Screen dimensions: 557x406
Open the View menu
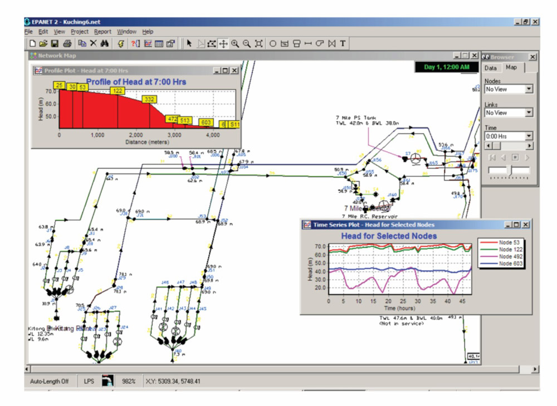tap(60, 32)
